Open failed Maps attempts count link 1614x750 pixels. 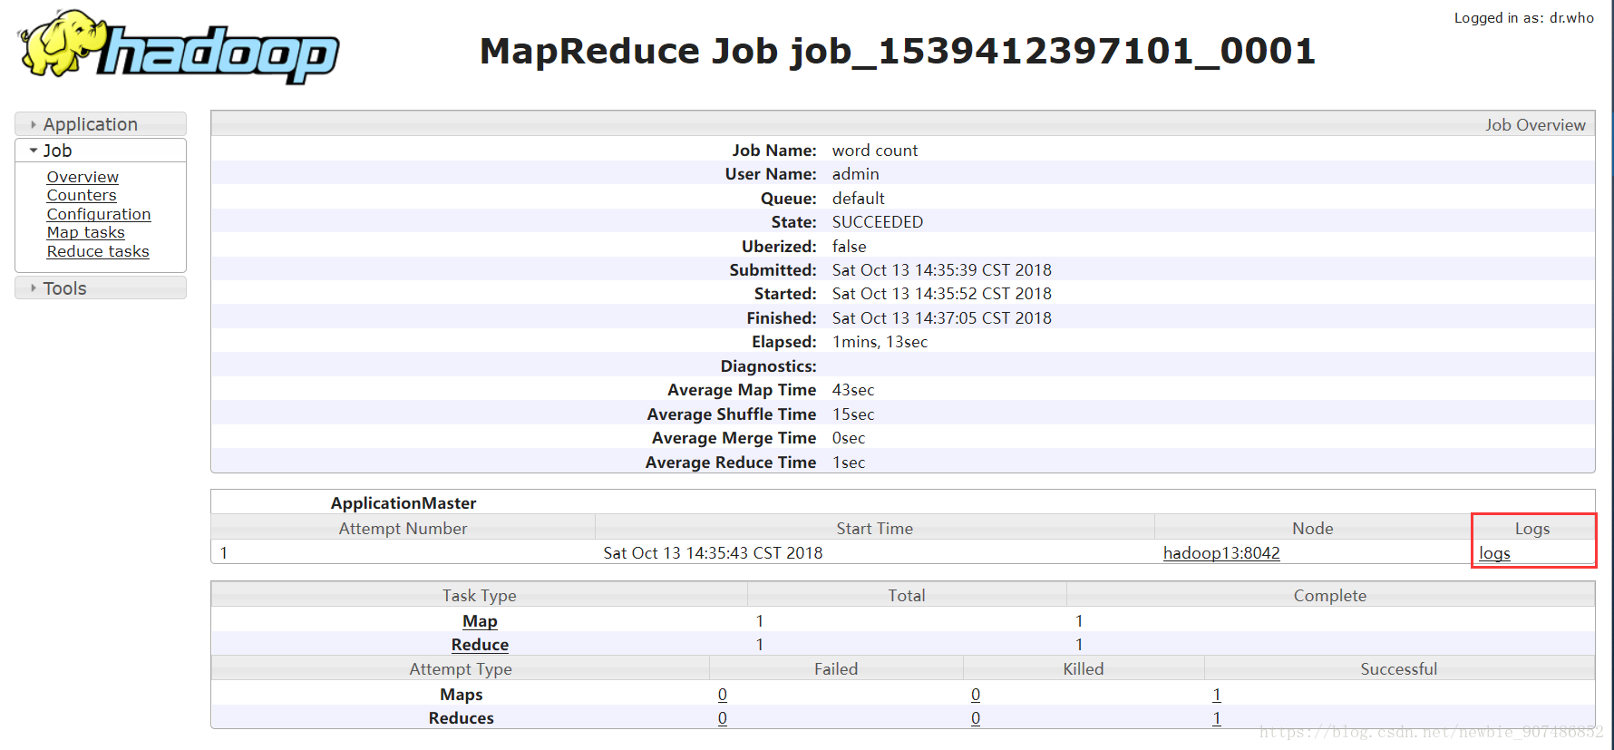pyautogui.click(x=723, y=695)
